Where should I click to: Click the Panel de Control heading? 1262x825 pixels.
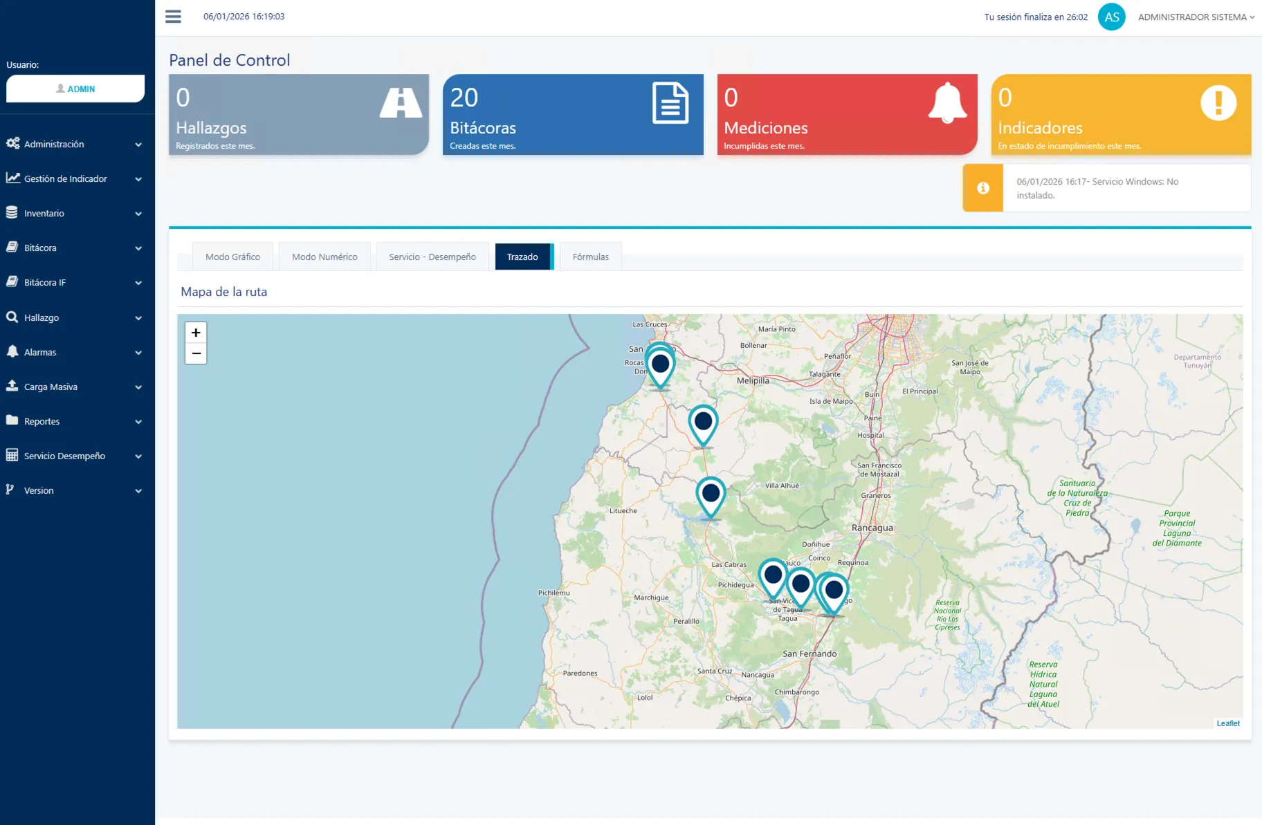point(230,60)
